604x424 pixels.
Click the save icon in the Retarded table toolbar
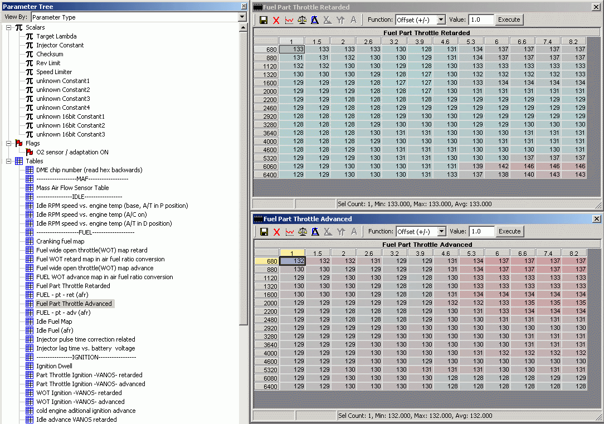(264, 20)
